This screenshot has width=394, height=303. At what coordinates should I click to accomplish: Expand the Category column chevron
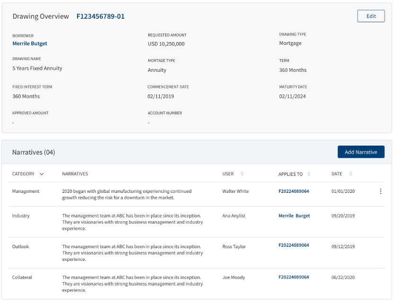(42, 174)
